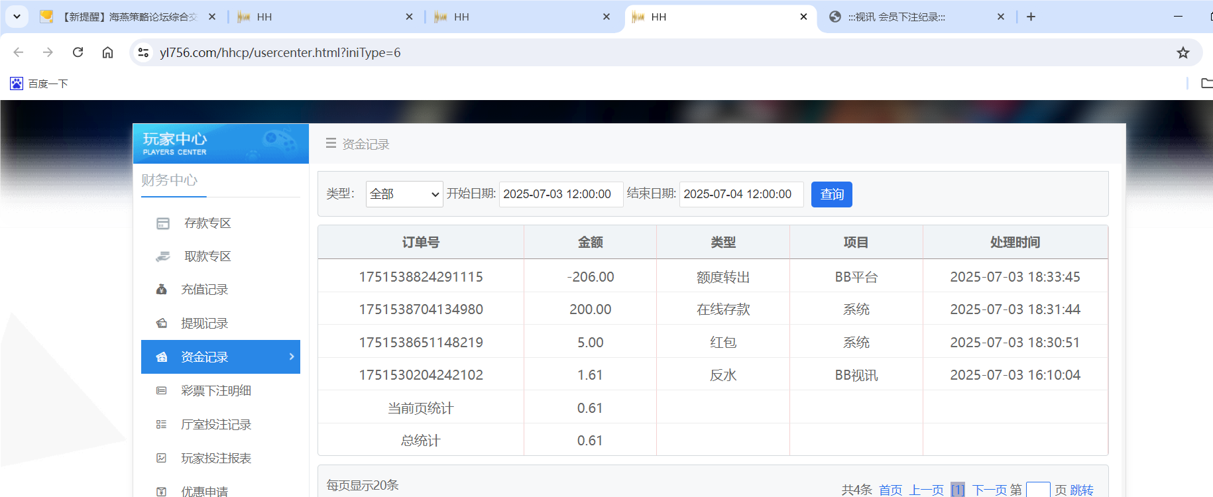Go to next page via 下一页 link
The height and width of the screenshot is (497, 1213).
pos(990,490)
